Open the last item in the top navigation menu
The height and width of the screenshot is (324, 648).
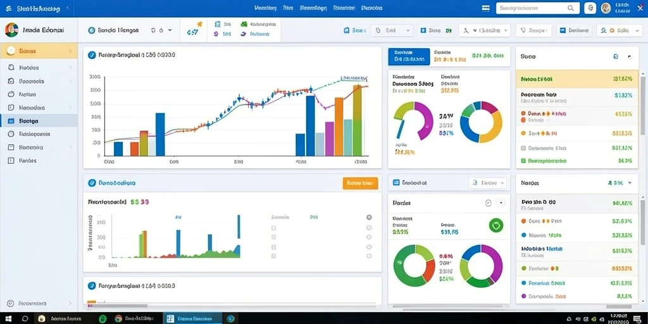[x=372, y=8]
